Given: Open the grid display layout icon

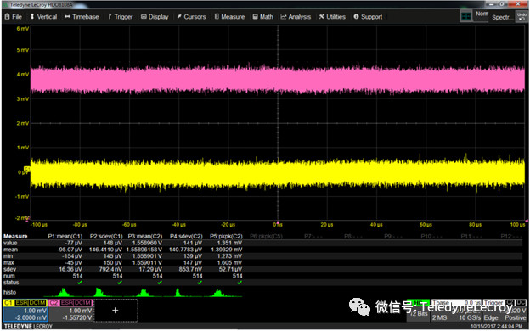Looking at the screenshot, I should pyautogui.click(x=466, y=17).
